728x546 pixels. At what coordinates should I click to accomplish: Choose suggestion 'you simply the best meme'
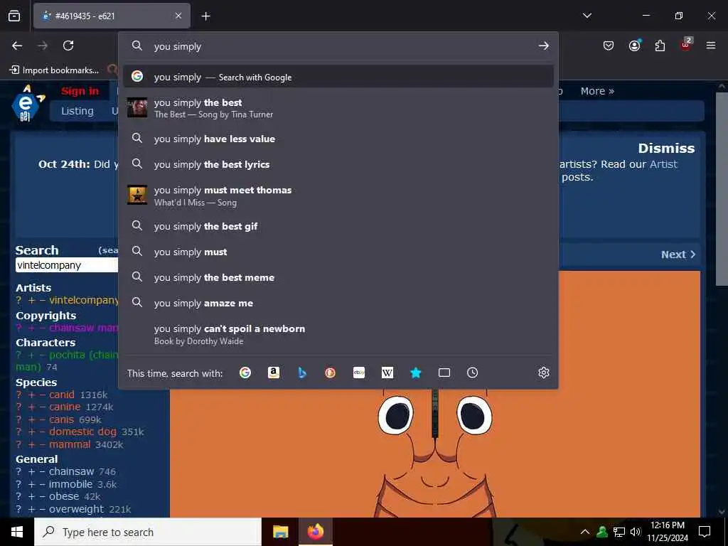click(338, 277)
